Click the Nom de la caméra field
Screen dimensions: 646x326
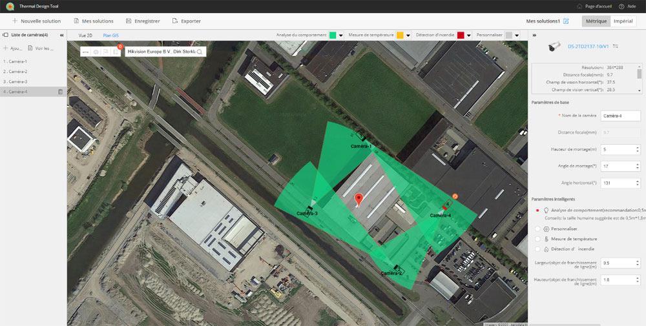pos(620,116)
